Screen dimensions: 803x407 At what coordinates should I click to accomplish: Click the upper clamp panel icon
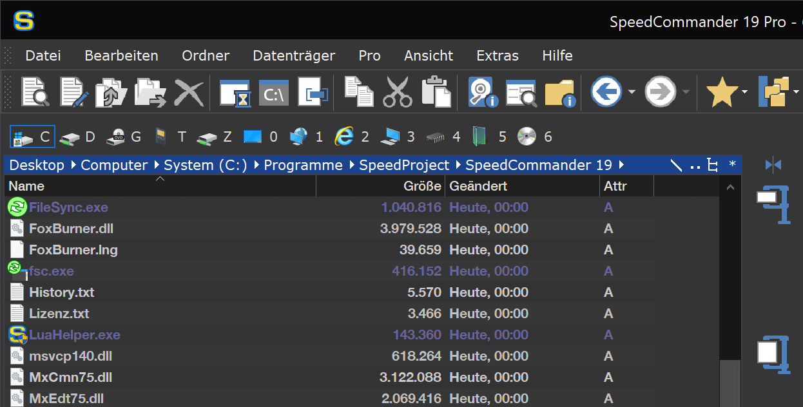(774, 205)
